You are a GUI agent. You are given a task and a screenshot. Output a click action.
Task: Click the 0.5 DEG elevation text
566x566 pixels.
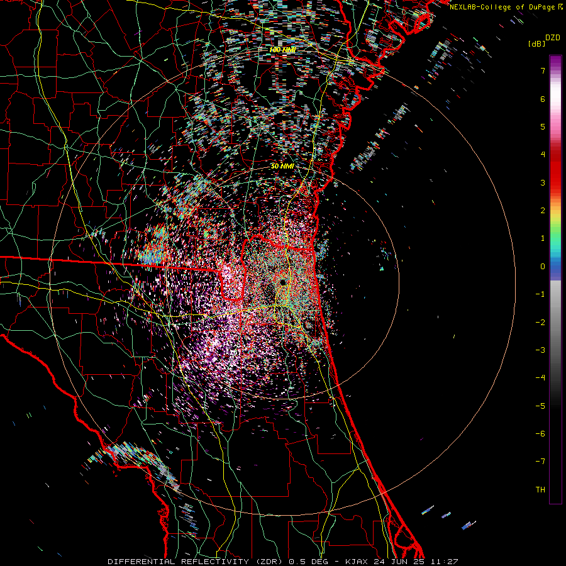click(x=308, y=562)
